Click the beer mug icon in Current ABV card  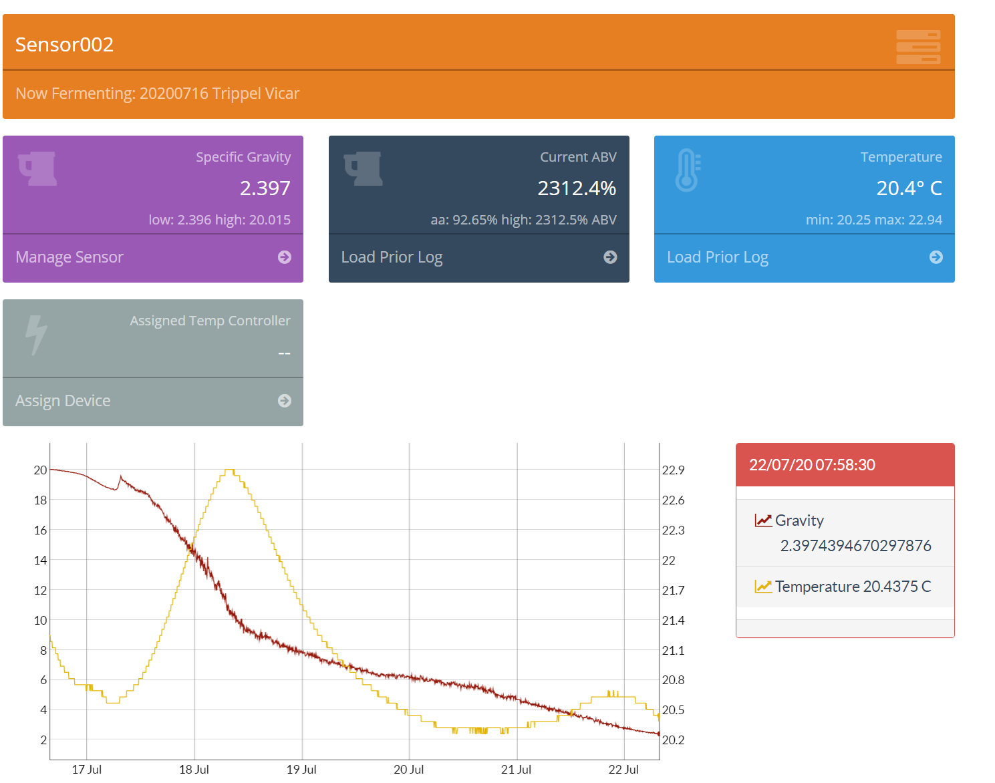coord(364,168)
